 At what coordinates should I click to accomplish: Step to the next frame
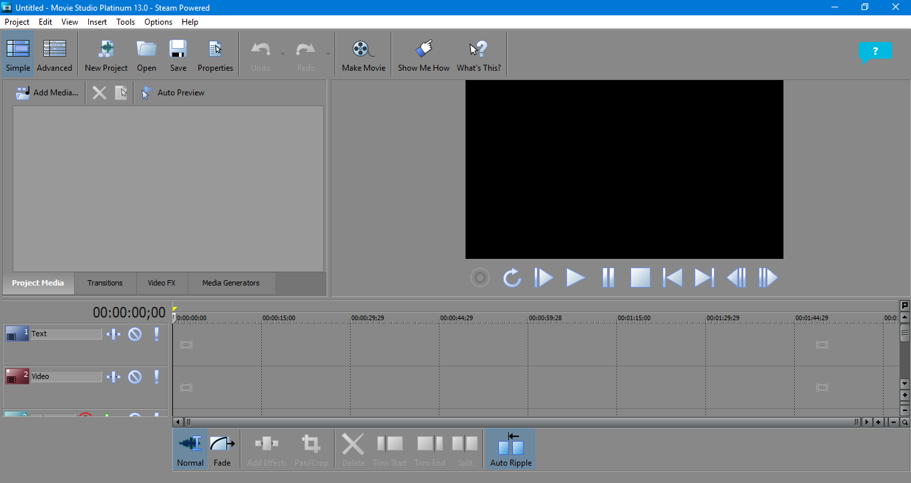coord(768,278)
